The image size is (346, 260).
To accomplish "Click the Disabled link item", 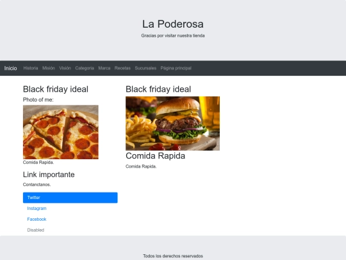I will point(36,230).
